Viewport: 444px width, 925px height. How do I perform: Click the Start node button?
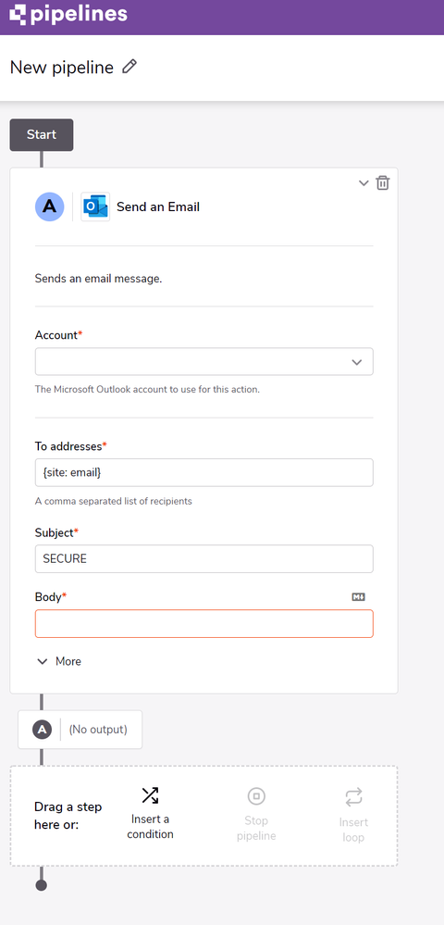point(42,134)
